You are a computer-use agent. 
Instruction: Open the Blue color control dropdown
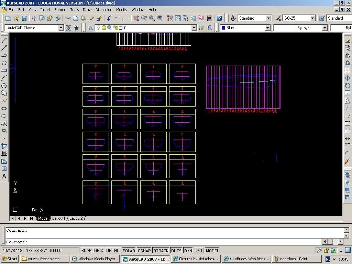267,28
